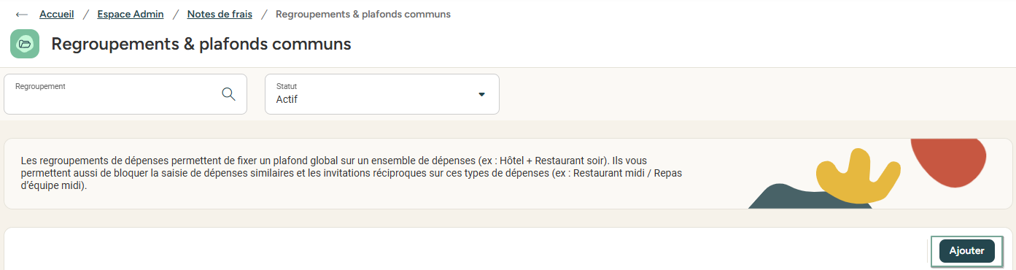This screenshot has height=270, width=1016.
Task: Open the Notes de frais breadcrumb link
Action: click(220, 14)
